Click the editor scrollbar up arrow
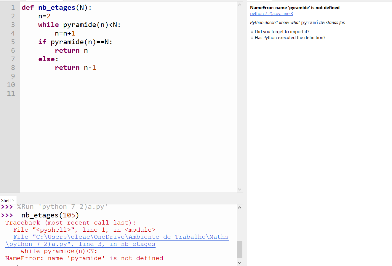This screenshot has height=266, width=392. [x=239, y=5]
